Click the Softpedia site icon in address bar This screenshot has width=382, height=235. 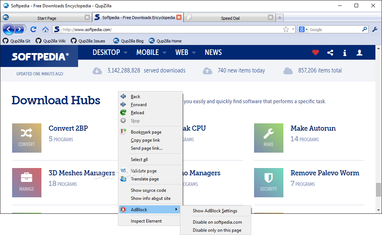[x=56, y=29]
